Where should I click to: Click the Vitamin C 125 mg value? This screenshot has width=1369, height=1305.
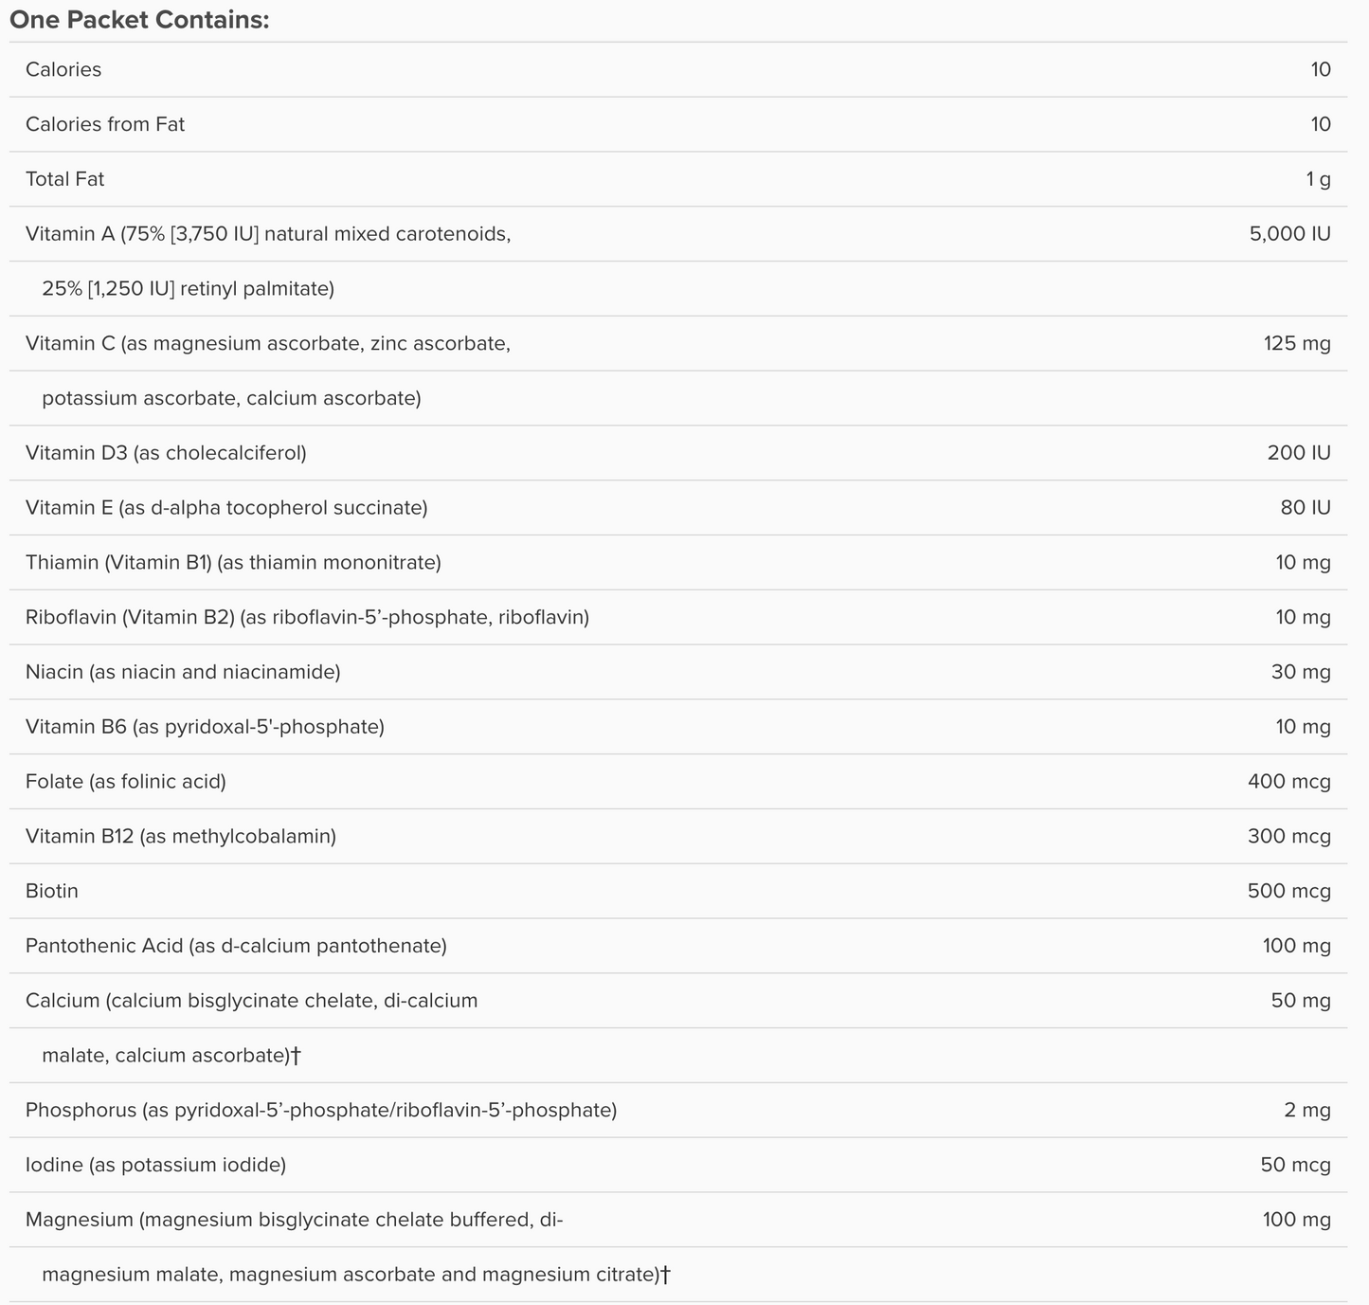click(1297, 343)
